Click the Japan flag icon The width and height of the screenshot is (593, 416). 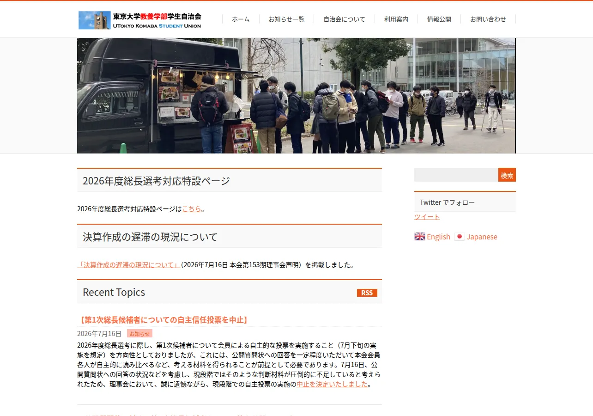click(460, 237)
